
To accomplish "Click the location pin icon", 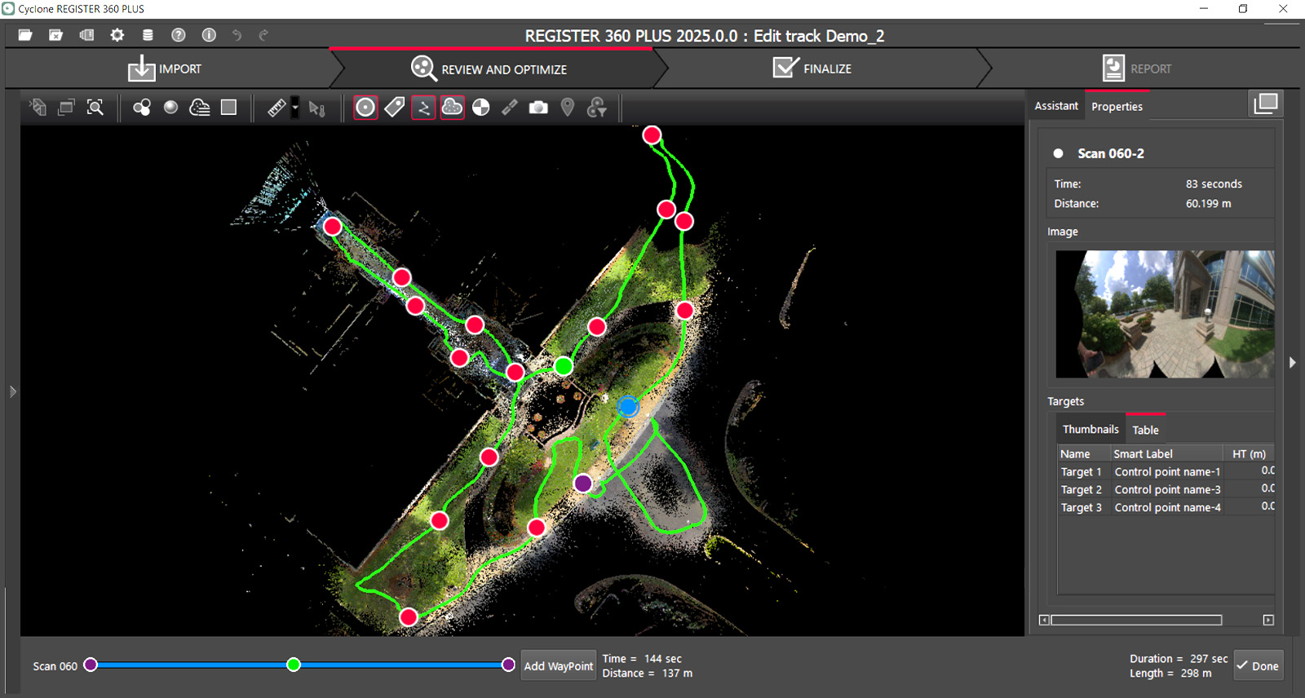I will click(x=568, y=107).
